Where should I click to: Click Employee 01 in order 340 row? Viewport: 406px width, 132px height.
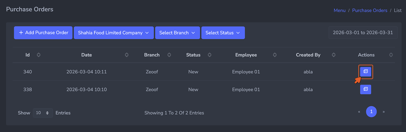[x=246, y=72]
